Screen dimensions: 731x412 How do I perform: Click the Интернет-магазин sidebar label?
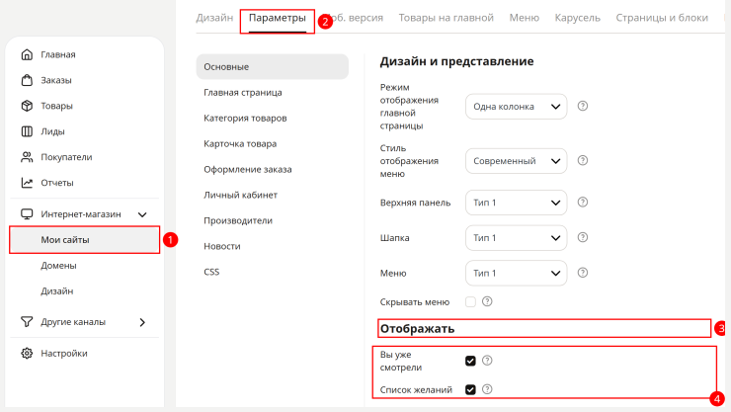click(x=81, y=214)
